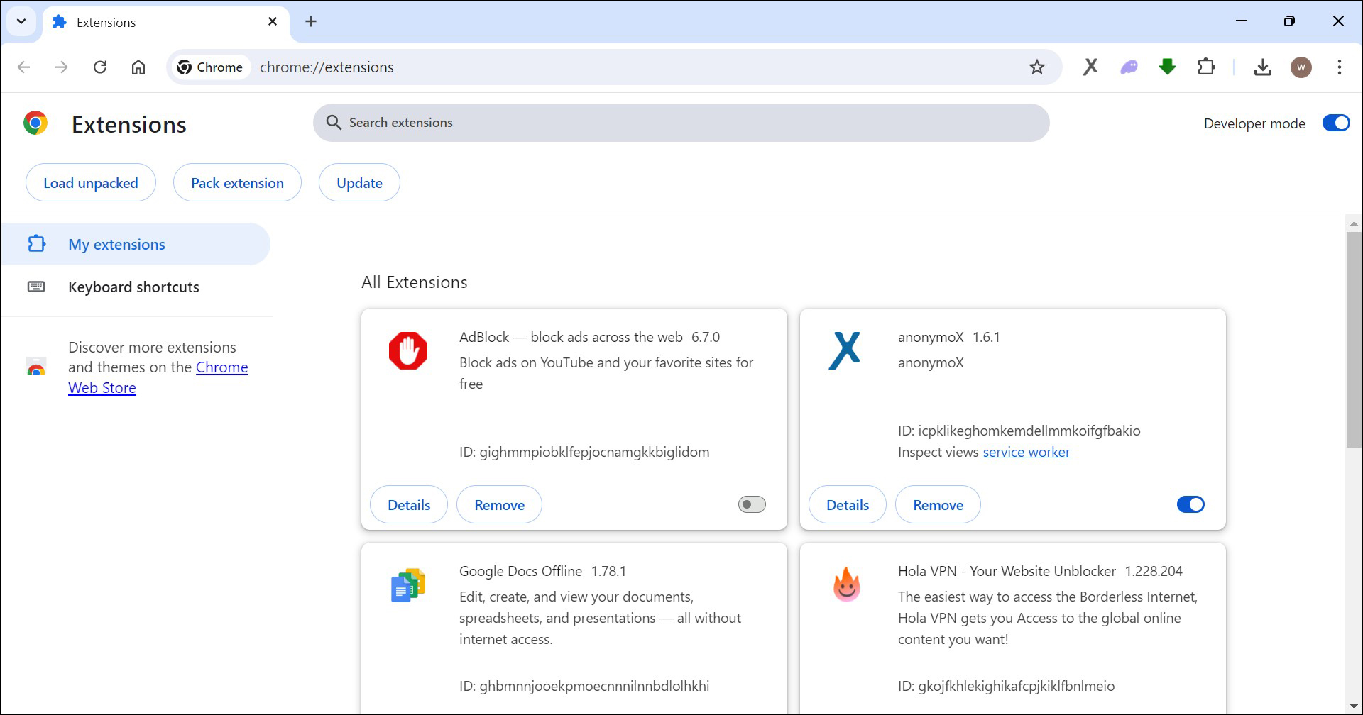
Task: Turn off the anonymoX extension
Action: click(1190, 504)
